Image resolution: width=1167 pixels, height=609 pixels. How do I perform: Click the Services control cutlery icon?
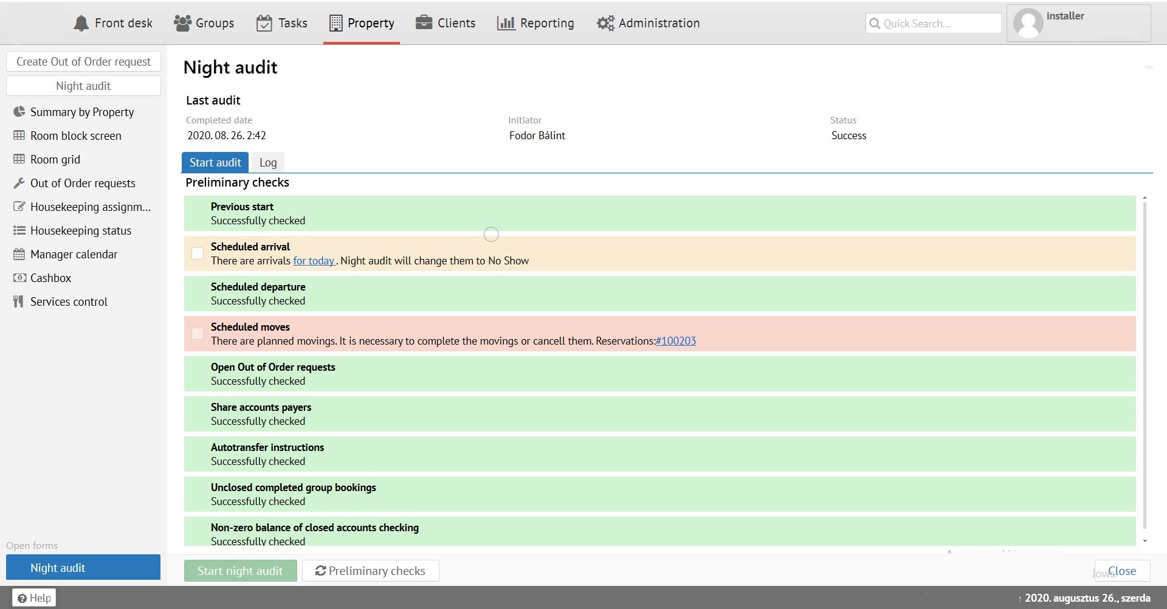pyautogui.click(x=19, y=301)
